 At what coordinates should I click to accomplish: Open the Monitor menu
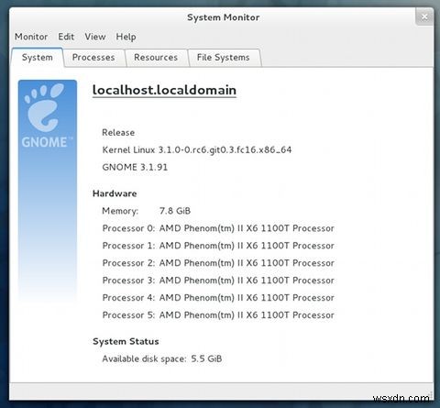(31, 37)
